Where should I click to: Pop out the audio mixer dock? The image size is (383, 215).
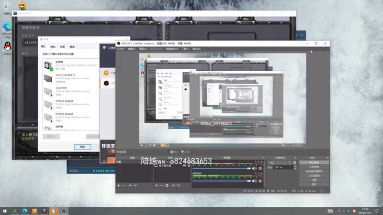coord(264,158)
